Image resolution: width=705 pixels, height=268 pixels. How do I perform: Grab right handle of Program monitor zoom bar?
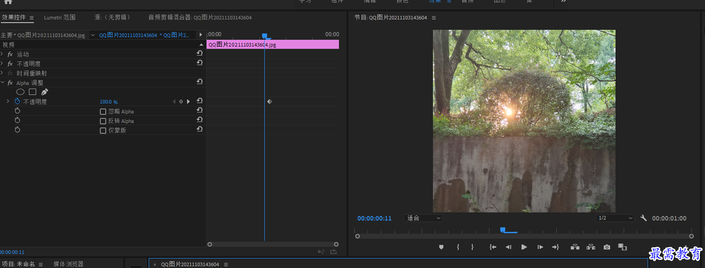tap(691, 236)
